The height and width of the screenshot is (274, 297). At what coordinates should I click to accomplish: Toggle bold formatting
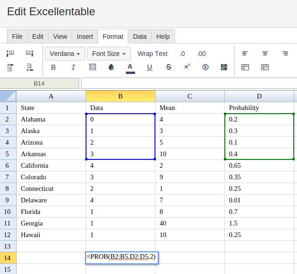click(x=53, y=67)
